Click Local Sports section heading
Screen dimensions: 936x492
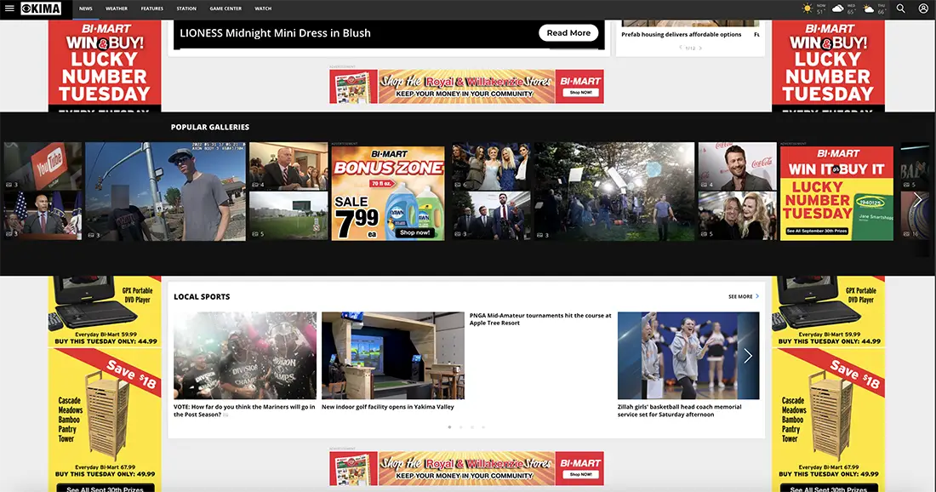click(x=202, y=297)
